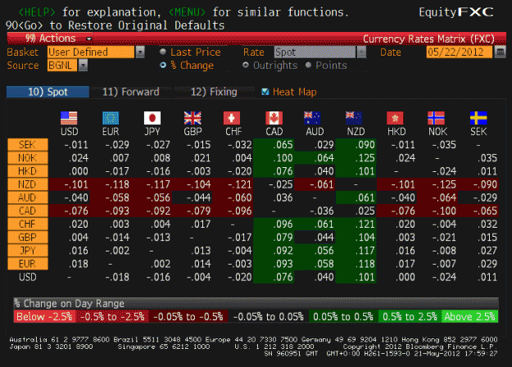Screen dimensions: 512x367
Task: Click the date field 05/22/2012
Action: pos(459,52)
